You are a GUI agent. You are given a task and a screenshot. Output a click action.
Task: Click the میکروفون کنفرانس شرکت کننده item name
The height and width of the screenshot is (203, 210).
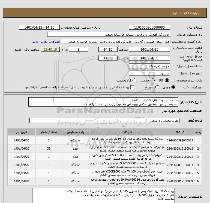click(x=128, y=149)
